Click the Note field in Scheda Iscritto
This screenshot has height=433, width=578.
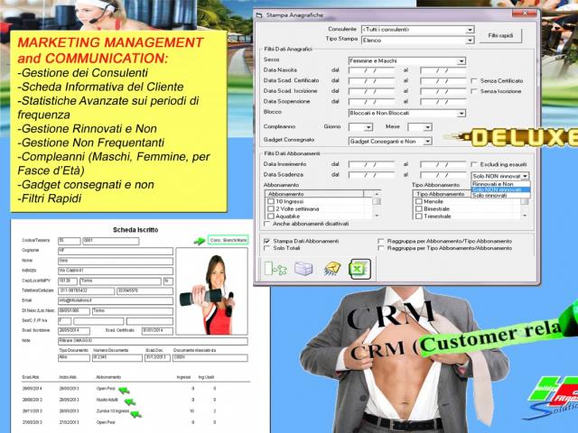click(153, 341)
